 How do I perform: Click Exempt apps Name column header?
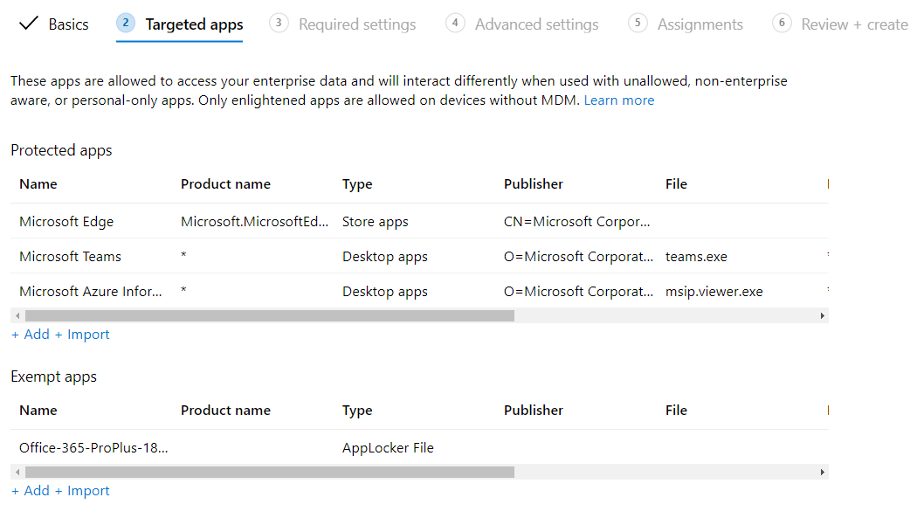pos(38,411)
